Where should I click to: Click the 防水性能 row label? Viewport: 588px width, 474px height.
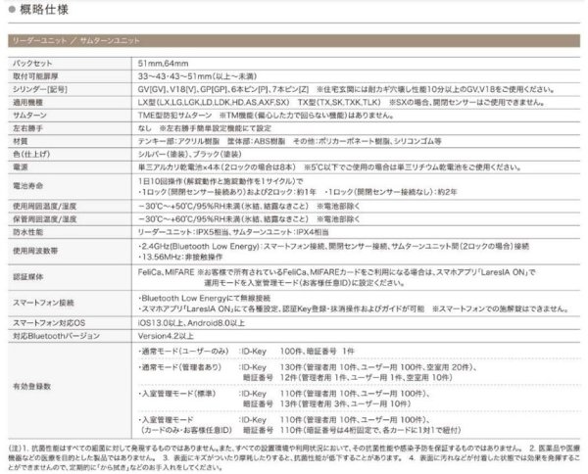click(x=25, y=233)
